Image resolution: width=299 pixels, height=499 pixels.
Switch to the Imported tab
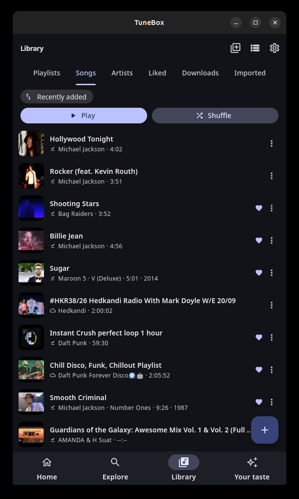point(250,73)
